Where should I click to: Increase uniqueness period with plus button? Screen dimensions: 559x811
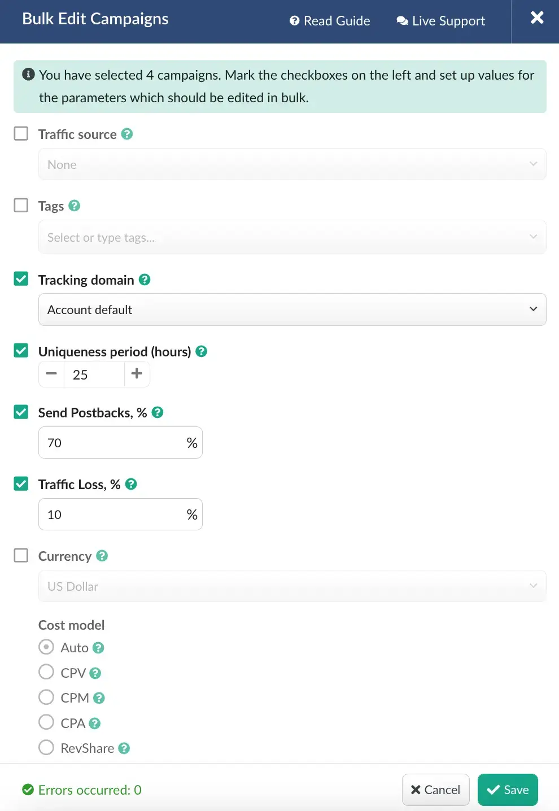(137, 374)
